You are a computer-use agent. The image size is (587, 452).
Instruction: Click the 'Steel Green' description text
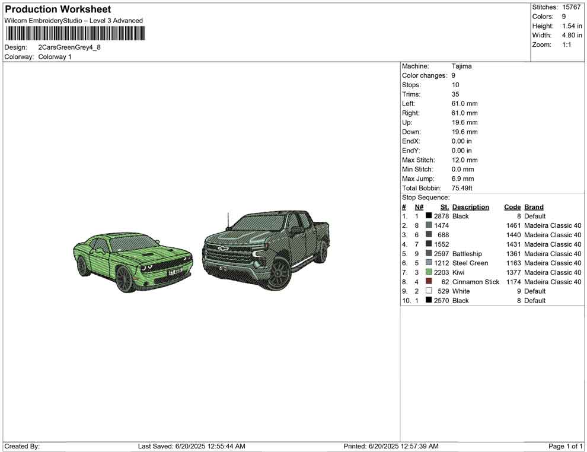click(x=470, y=263)
